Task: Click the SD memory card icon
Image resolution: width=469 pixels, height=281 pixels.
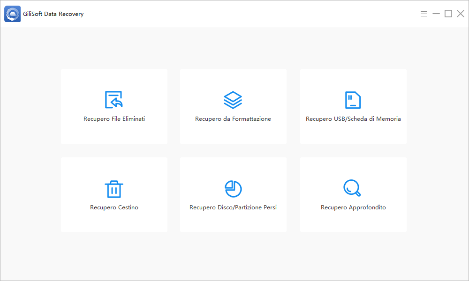Action: 353,100
